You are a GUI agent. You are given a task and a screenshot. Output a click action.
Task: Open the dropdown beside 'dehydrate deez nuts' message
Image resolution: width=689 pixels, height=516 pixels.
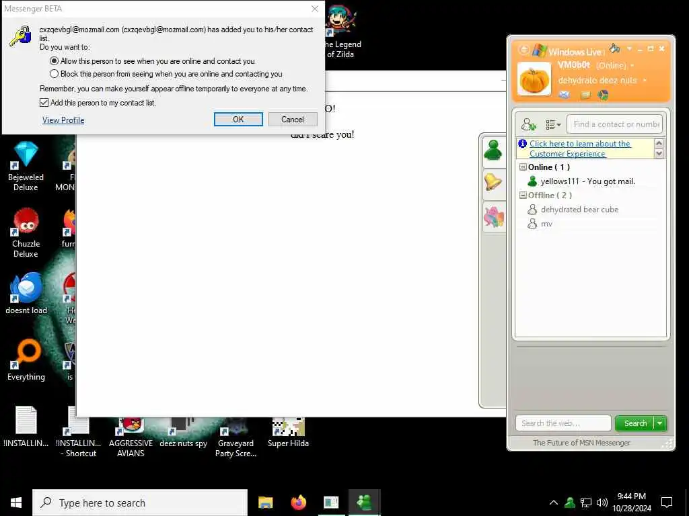(x=645, y=81)
